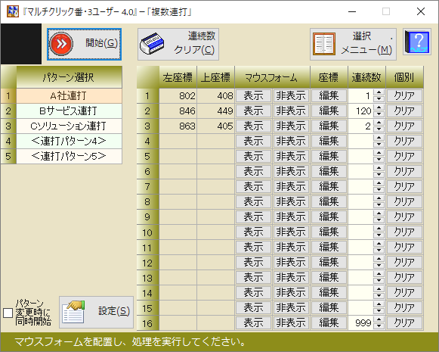Click the red 開始(G) start button
This screenshot has height=352, width=439.
(x=84, y=44)
